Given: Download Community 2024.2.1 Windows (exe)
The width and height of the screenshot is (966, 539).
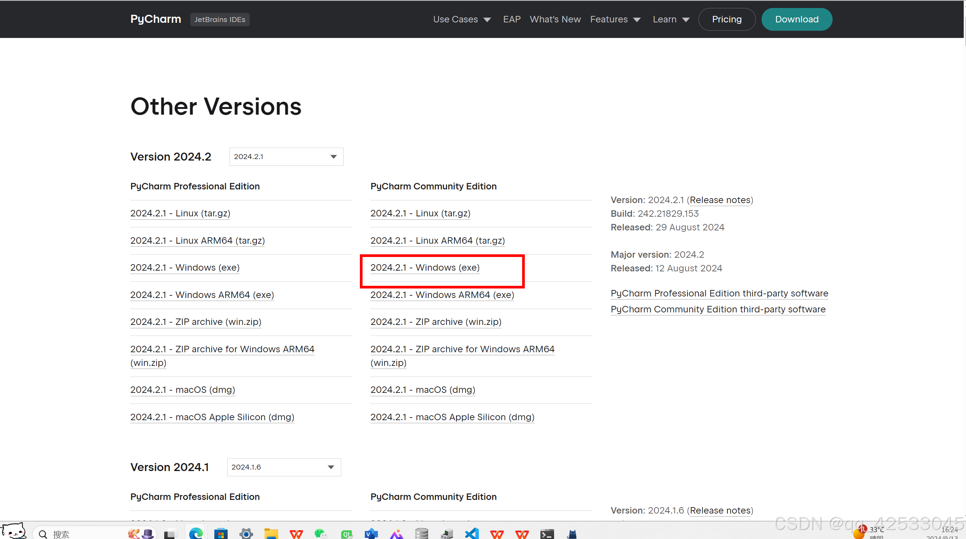Looking at the screenshot, I should click(x=425, y=268).
